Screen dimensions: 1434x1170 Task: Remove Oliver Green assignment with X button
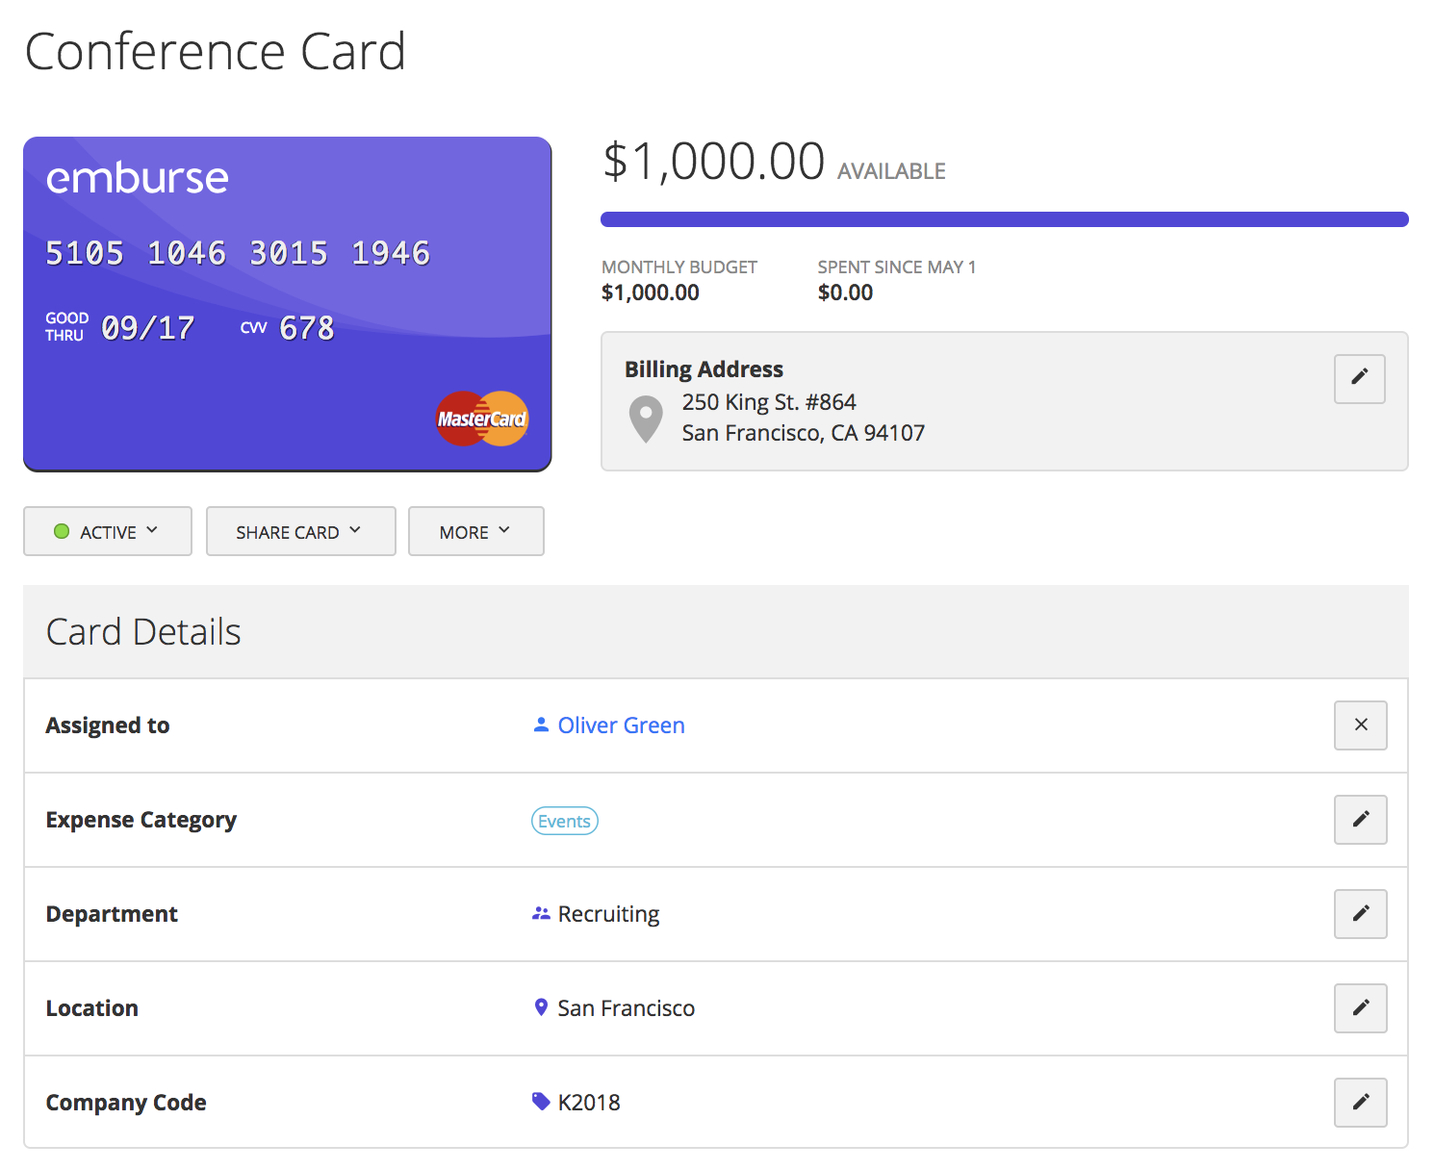coord(1360,725)
